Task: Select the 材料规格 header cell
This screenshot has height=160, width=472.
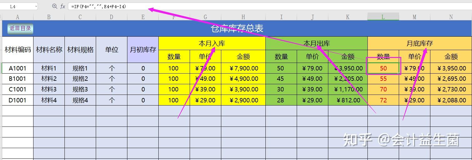Action: click(80, 49)
